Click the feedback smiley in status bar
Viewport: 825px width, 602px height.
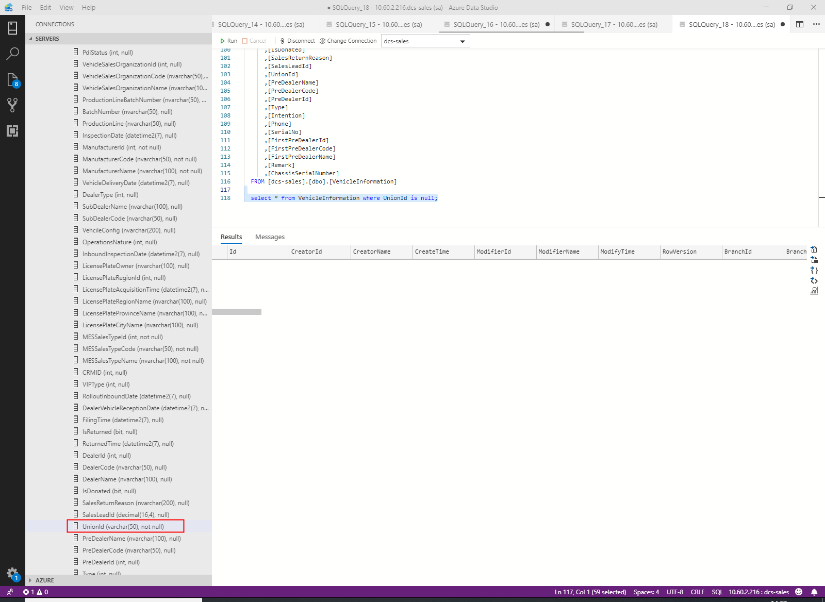(799, 592)
